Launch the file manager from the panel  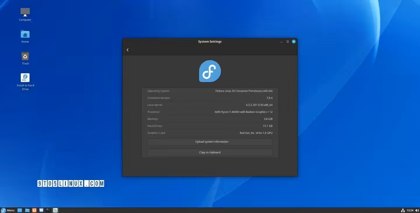(27, 210)
